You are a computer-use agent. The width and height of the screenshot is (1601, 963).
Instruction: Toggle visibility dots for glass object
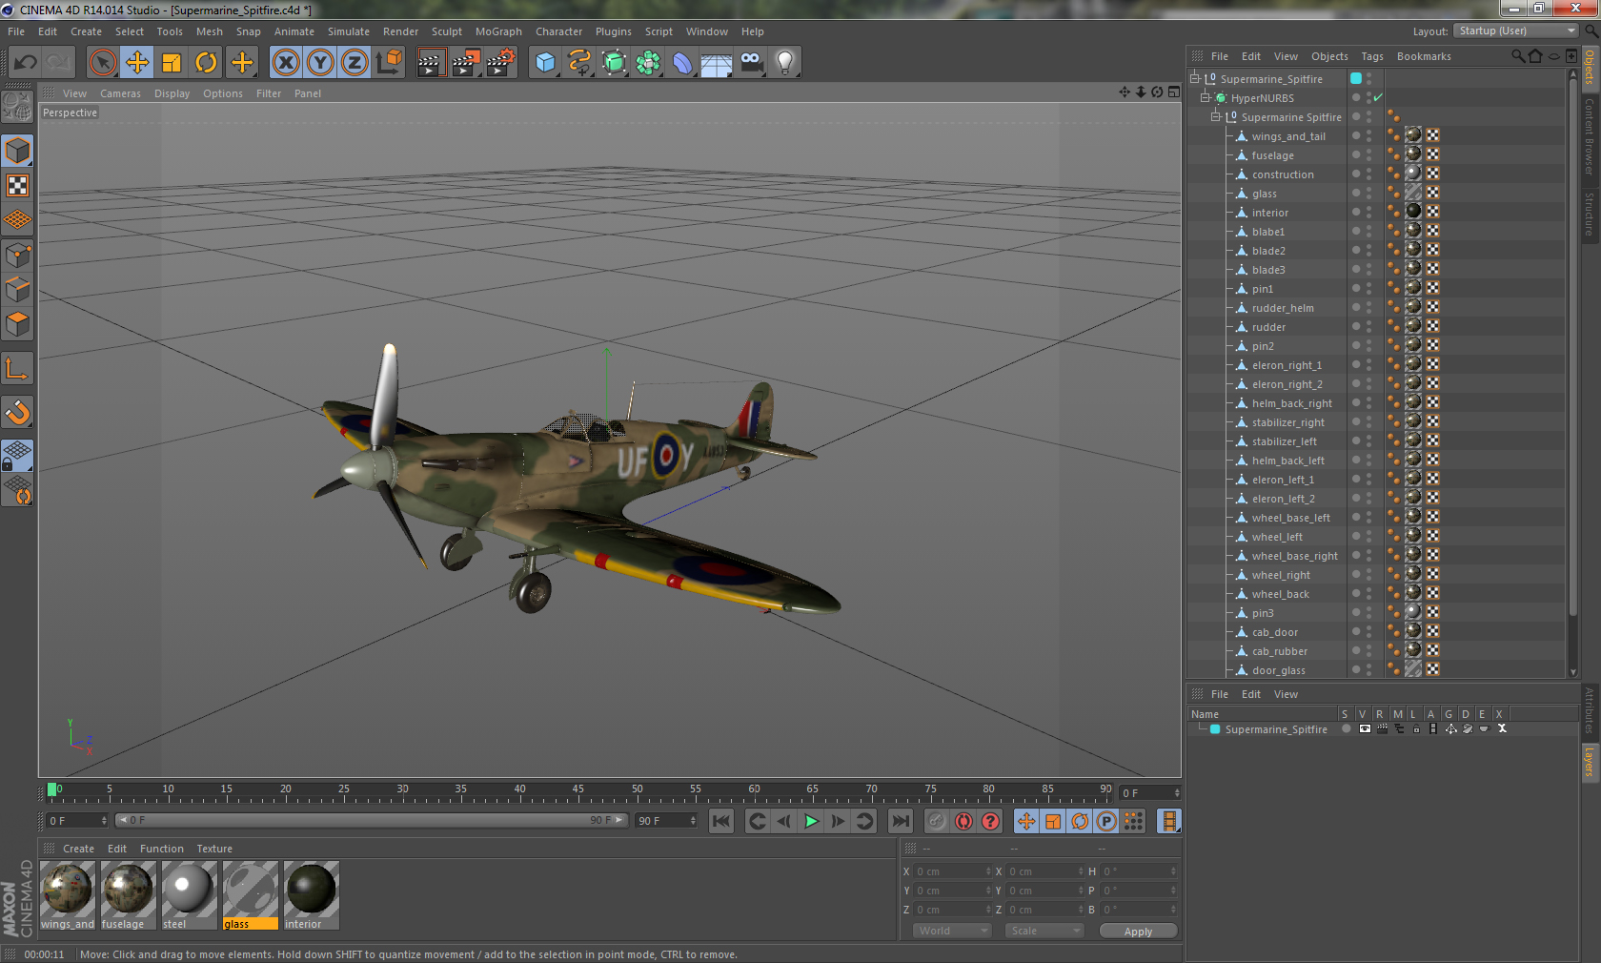coord(1369,193)
